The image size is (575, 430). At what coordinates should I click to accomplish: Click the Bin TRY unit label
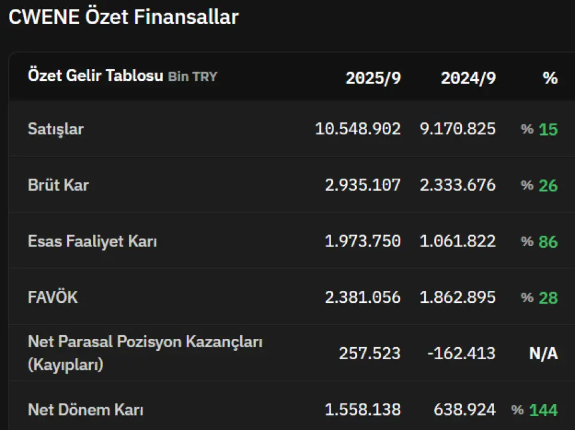(x=193, y=77)
